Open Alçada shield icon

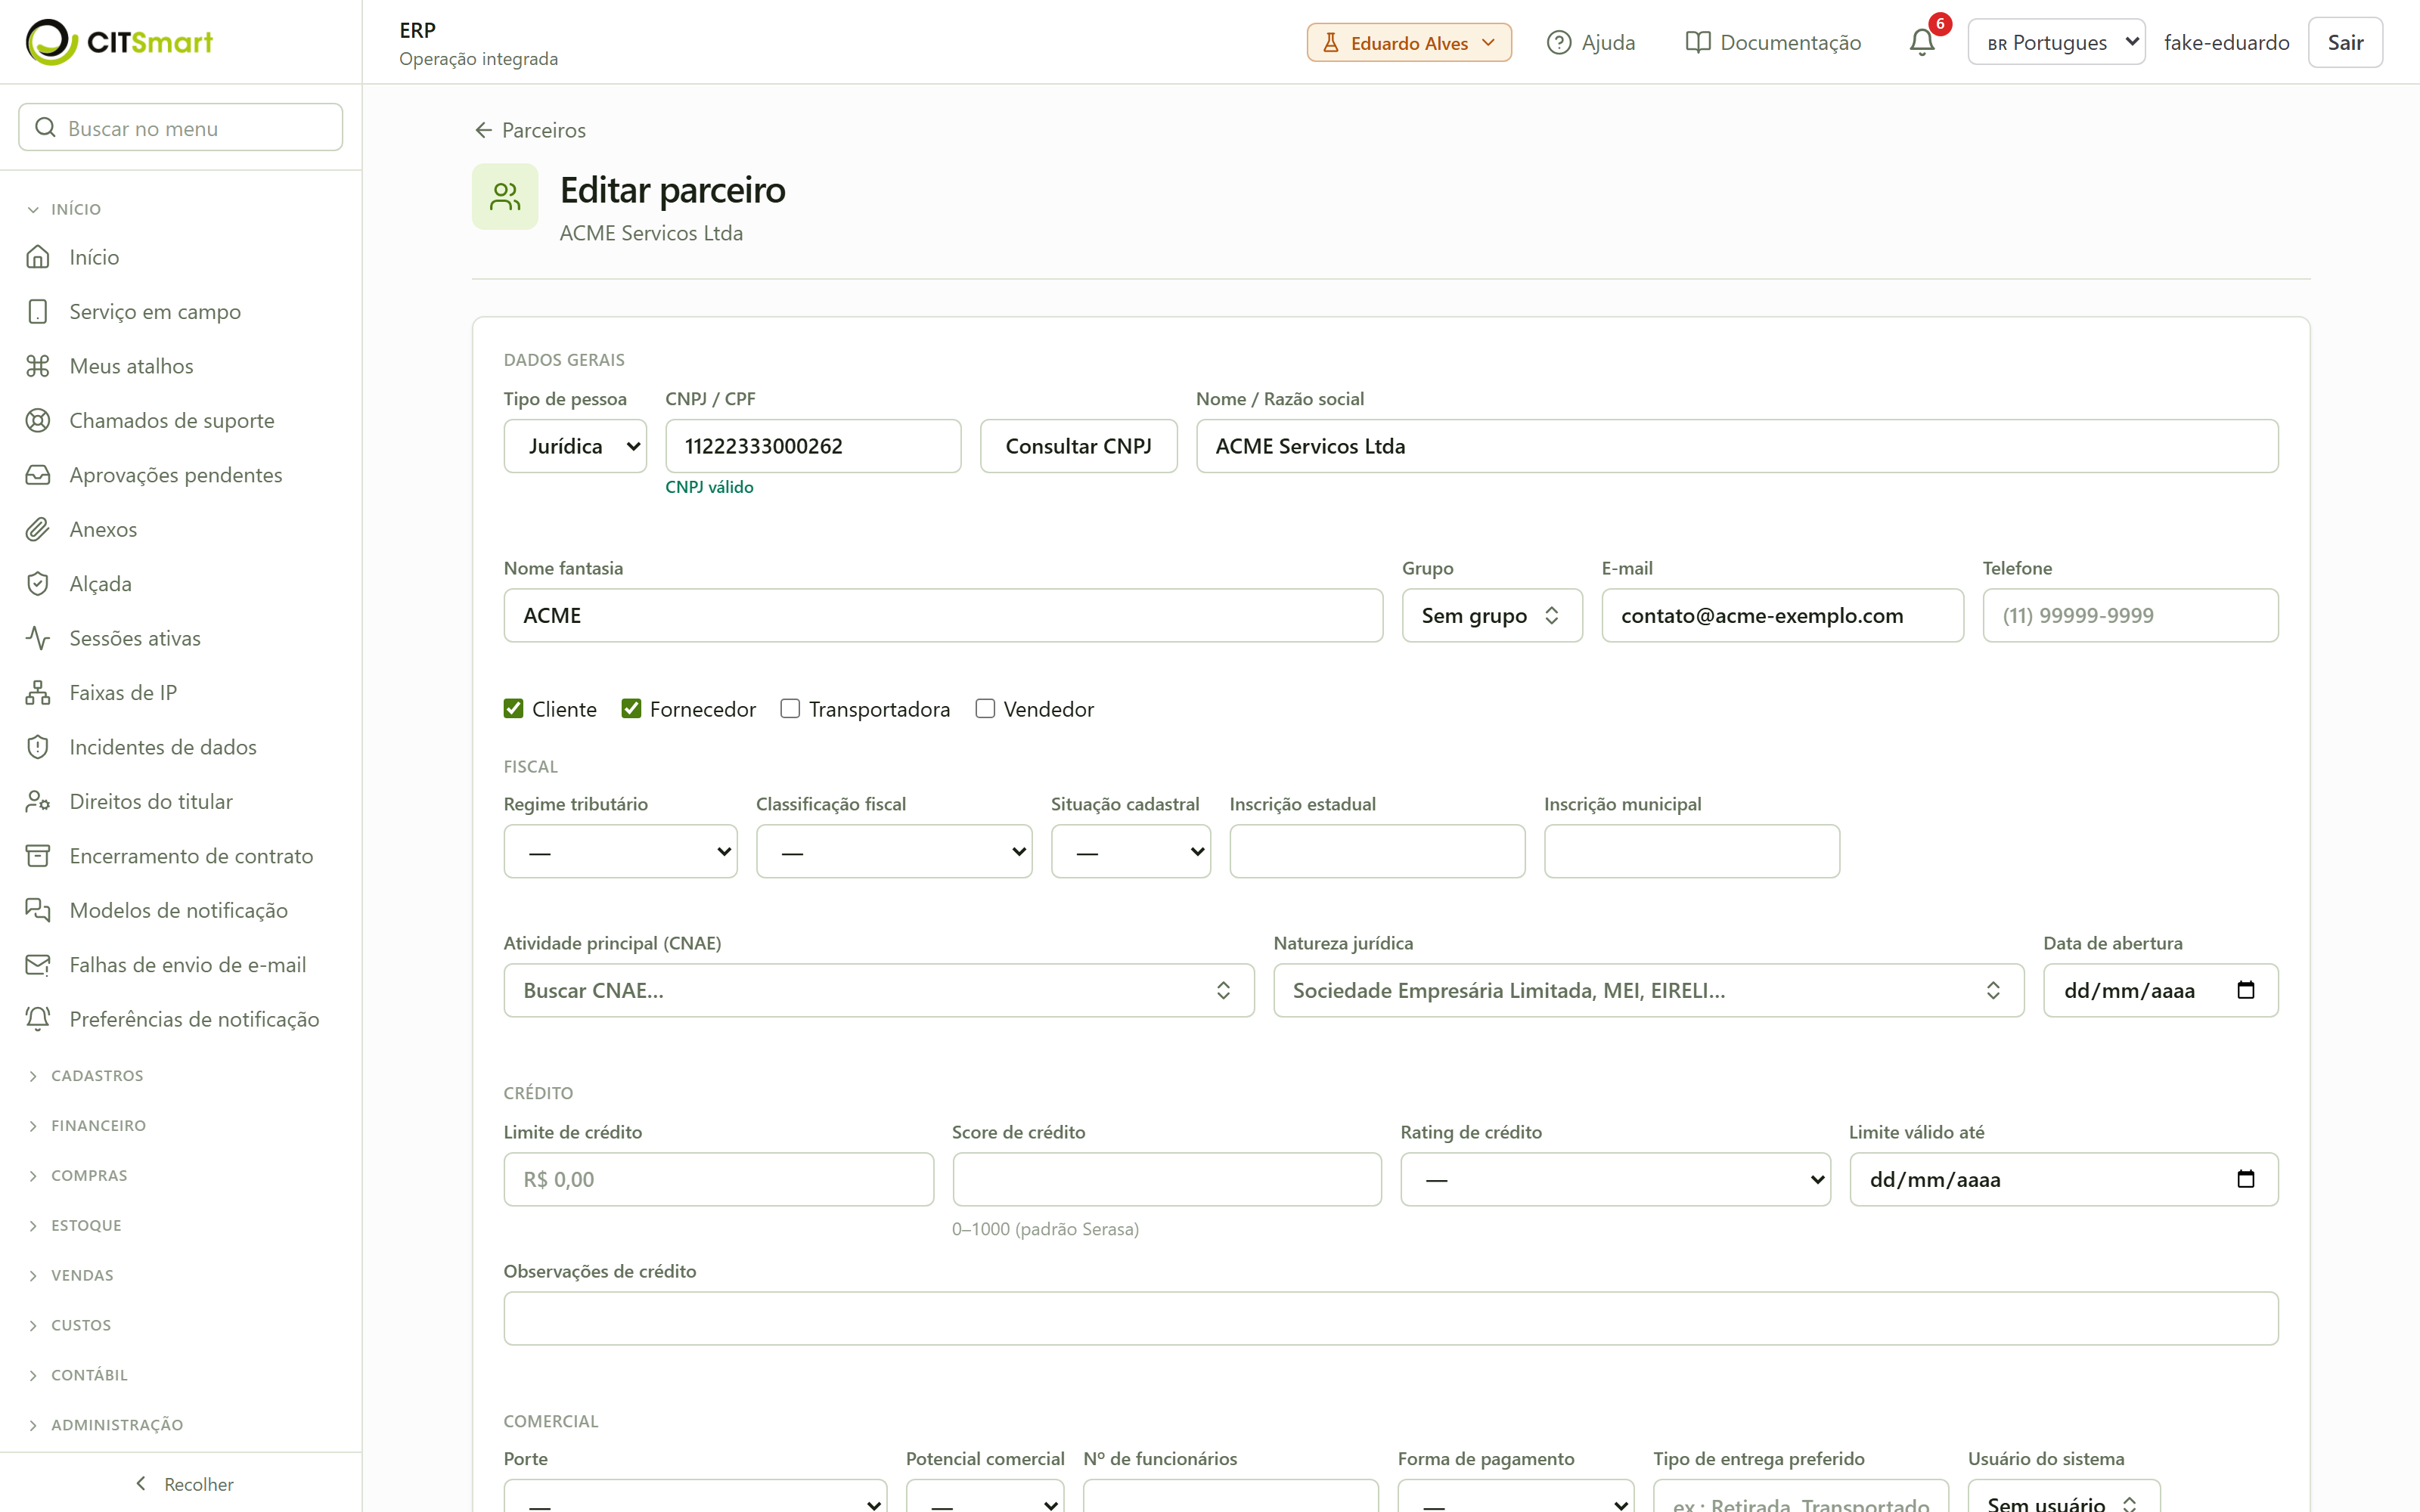38,584
